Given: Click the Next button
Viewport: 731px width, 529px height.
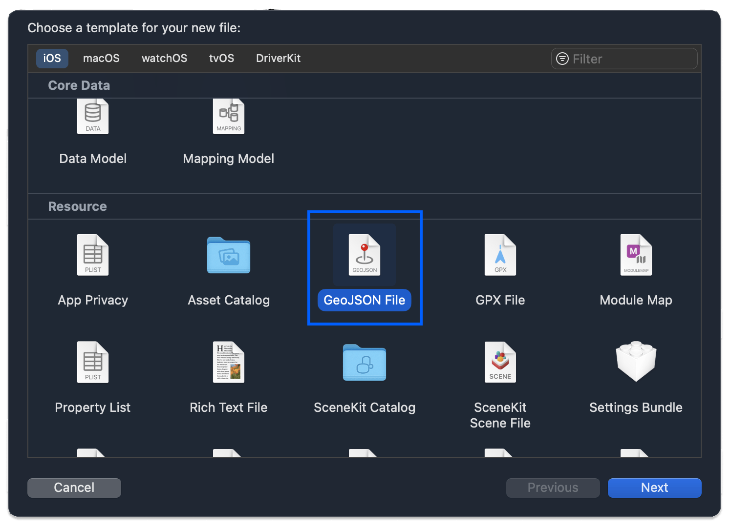Looking at the screenshot, I should pos(655,488).
